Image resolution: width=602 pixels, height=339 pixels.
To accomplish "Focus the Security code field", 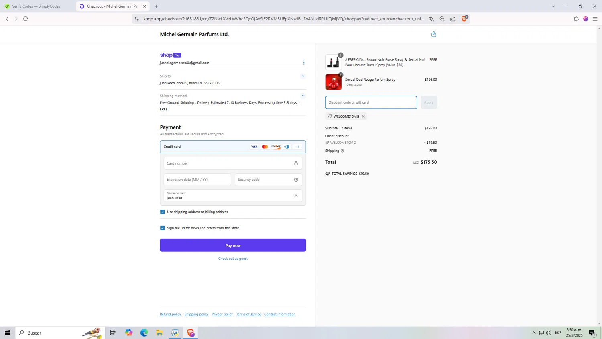I will click(268, 180).
